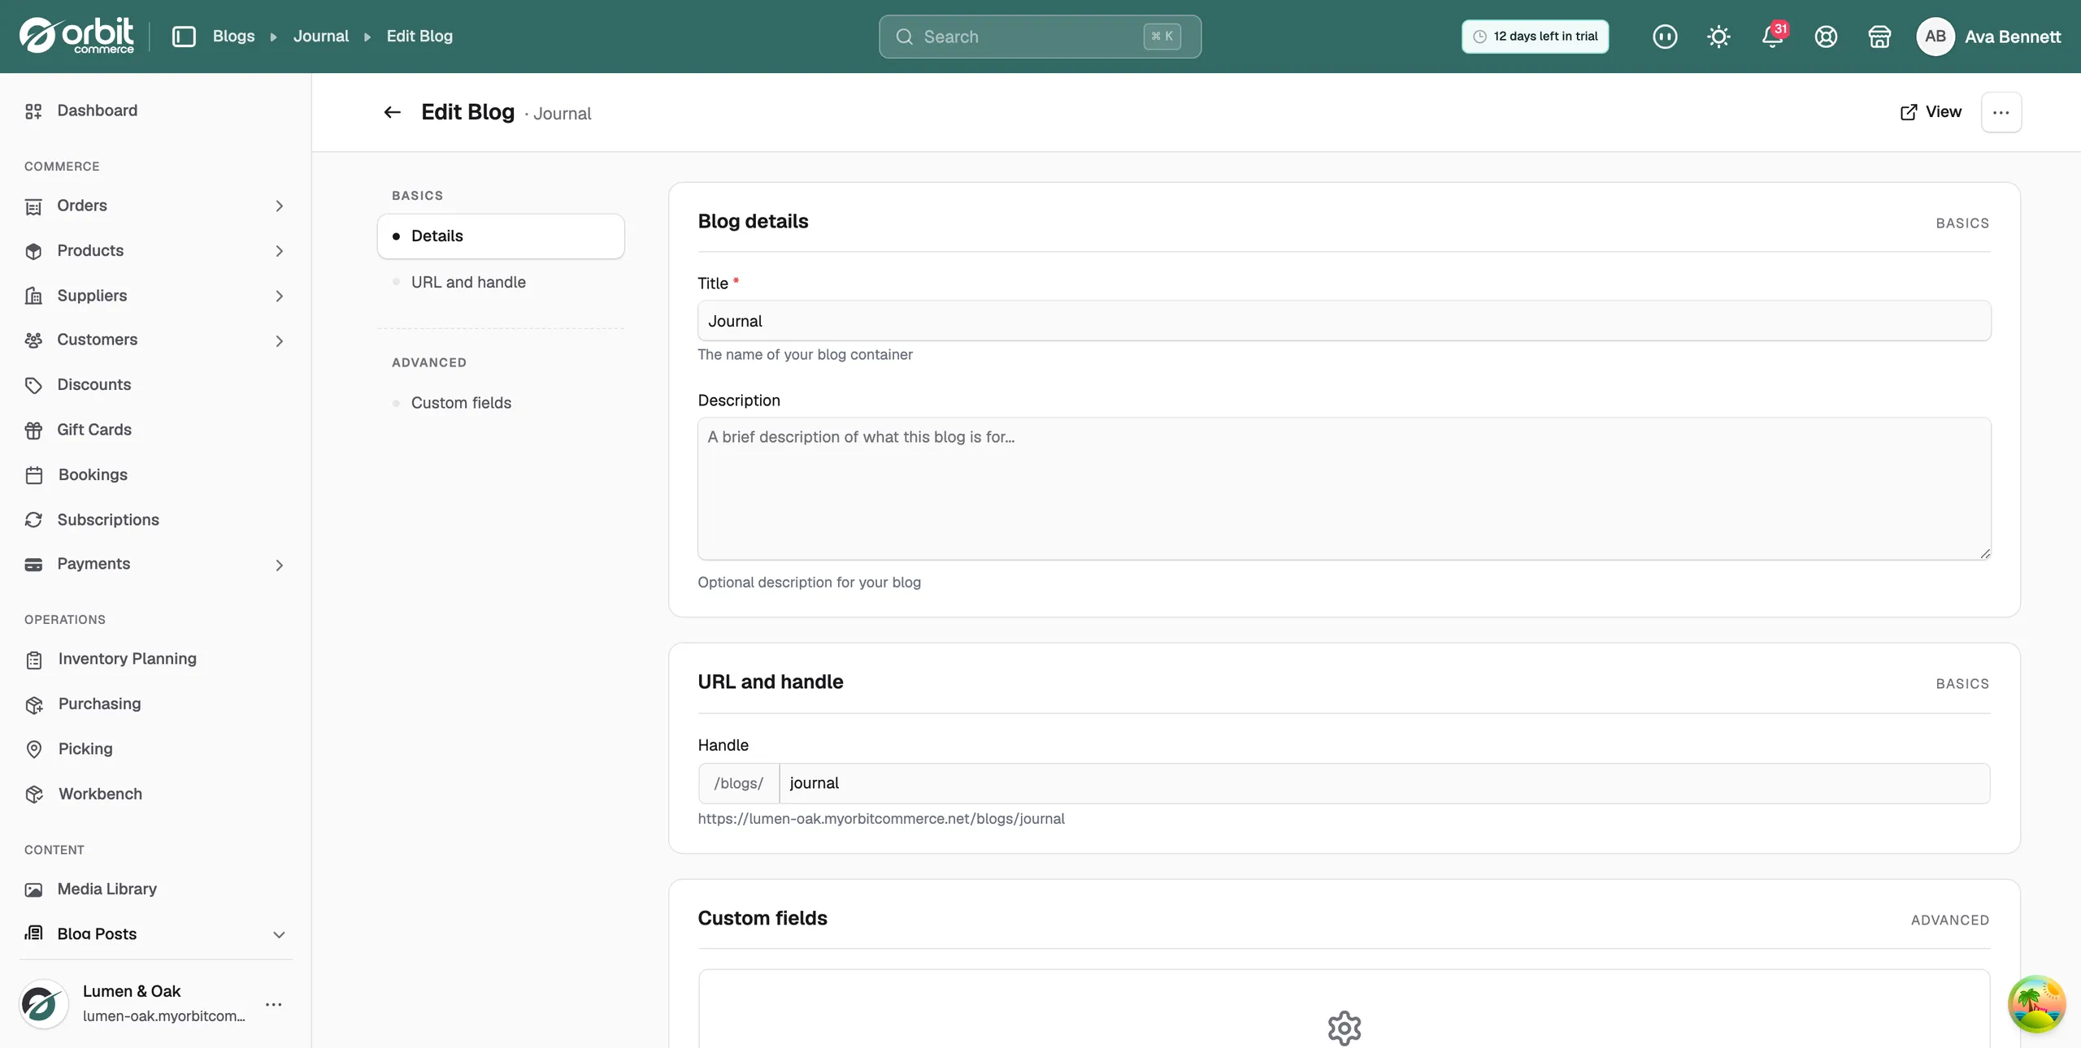Click the Purchasing package icon
Screen dimensions: 2081x1048
coord(33,704)
